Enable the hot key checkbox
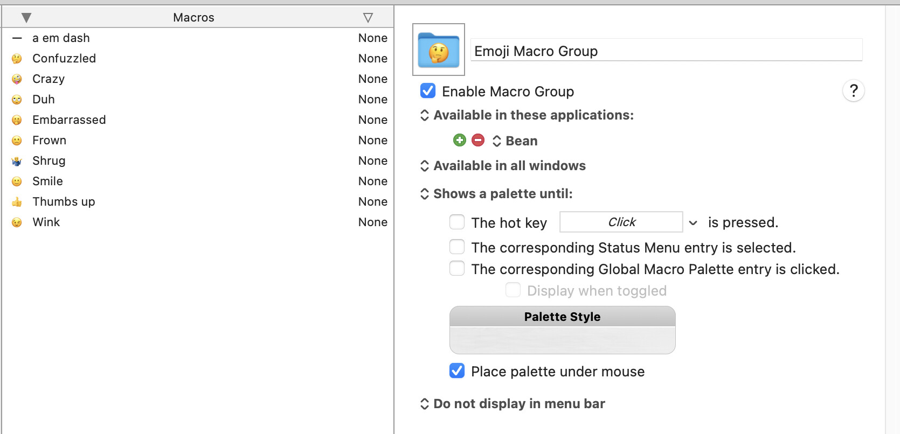Viewport: 900px width, 434px height. point(457,222)
